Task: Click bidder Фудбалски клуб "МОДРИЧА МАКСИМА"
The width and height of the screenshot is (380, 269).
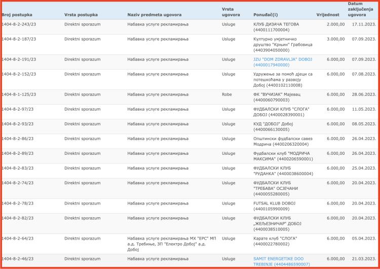Action: (x=283, y=156)
